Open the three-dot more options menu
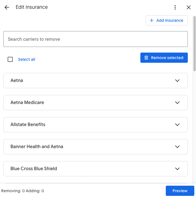 (175, 7)
